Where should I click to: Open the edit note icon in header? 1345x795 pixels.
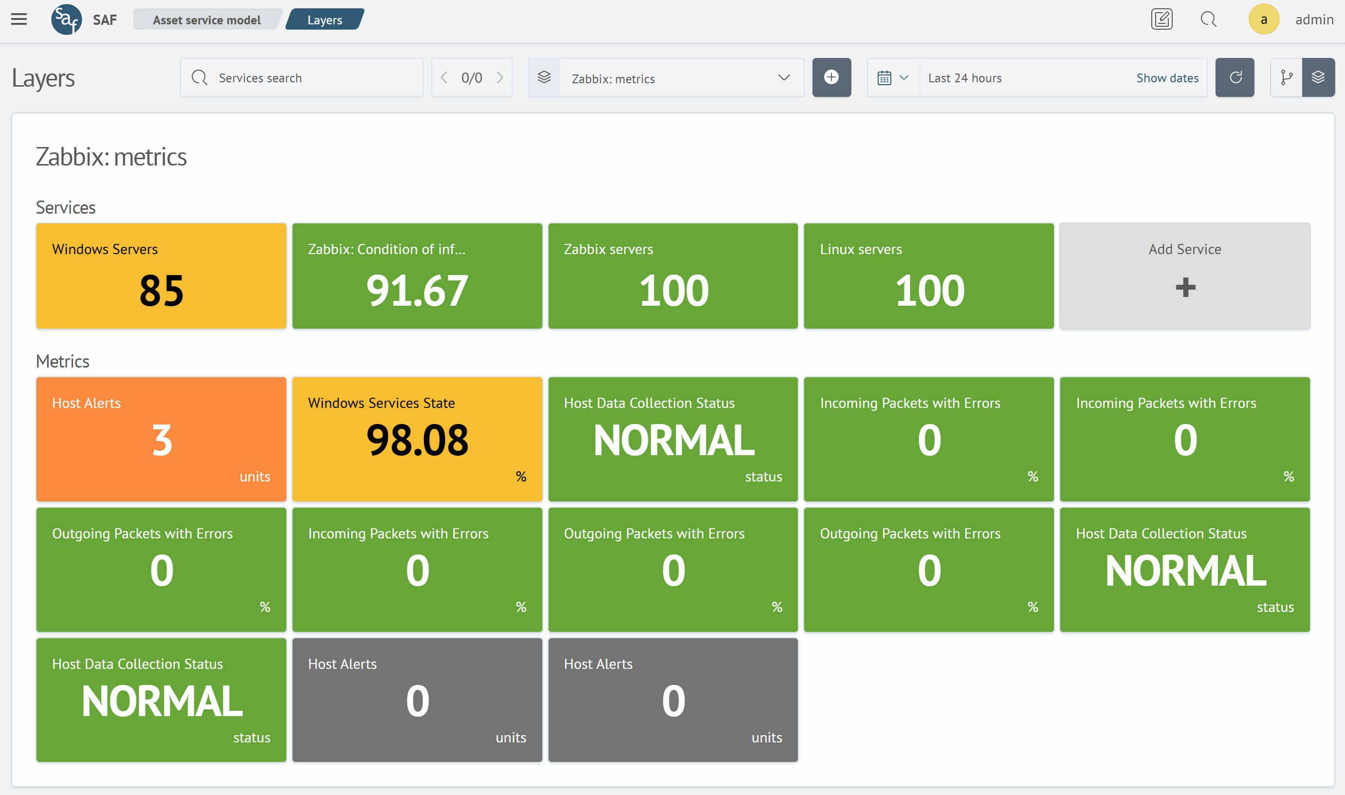tap(1161, 19)
